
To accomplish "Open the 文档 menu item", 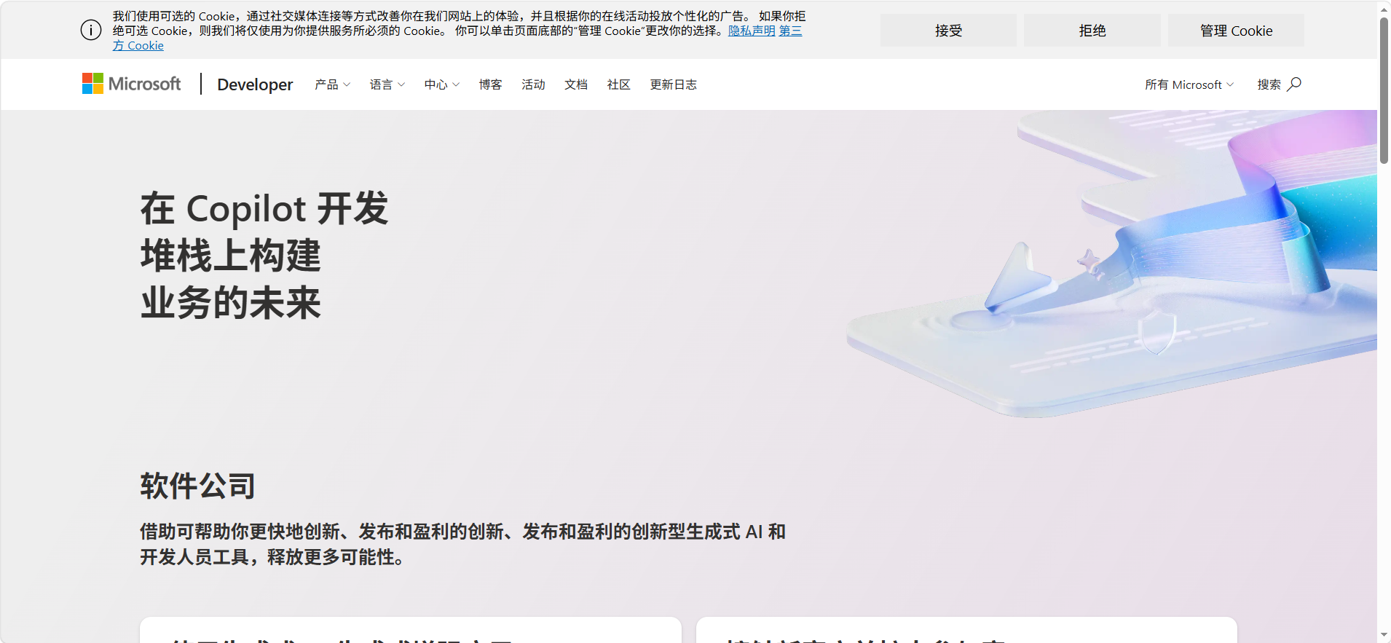I will [x=575, y=84].
